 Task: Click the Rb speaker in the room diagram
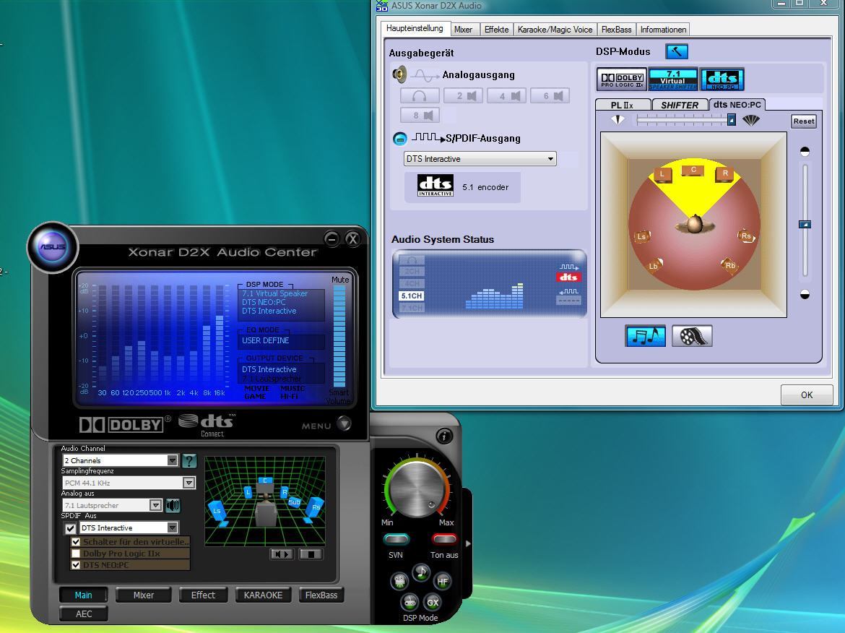pos(729,264)
